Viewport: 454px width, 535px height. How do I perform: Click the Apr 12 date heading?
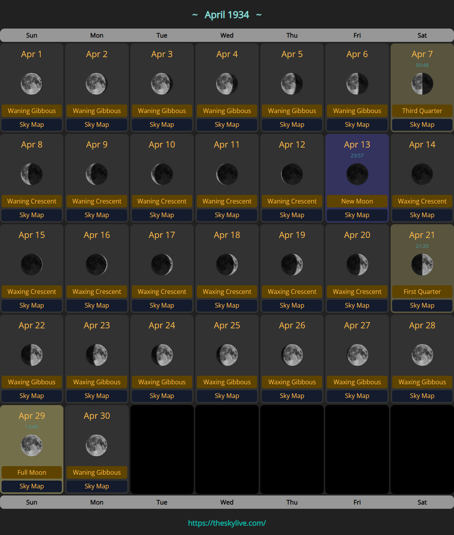292,145
